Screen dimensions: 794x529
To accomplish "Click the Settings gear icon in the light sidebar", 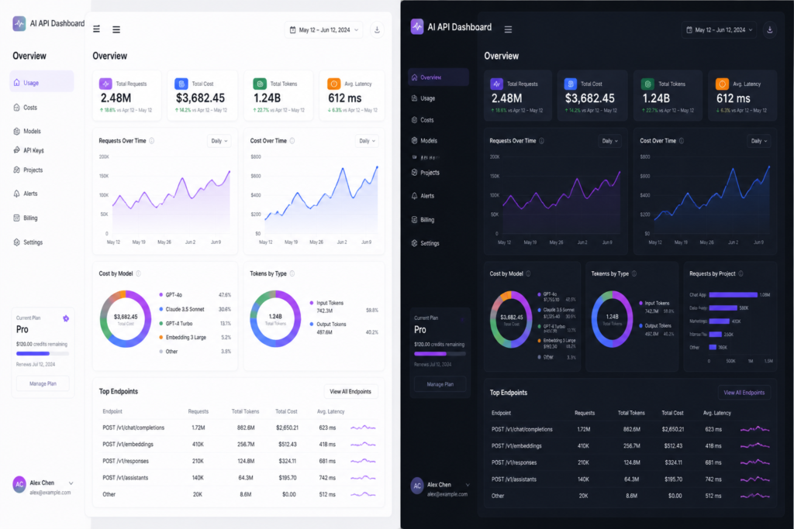I will 17,242.
